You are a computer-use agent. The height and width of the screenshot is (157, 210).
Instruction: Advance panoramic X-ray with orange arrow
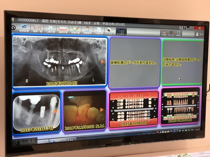coord(103,61)
